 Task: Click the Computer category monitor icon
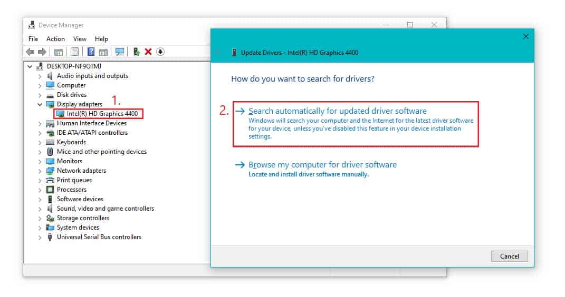click(x=50, y=85)
